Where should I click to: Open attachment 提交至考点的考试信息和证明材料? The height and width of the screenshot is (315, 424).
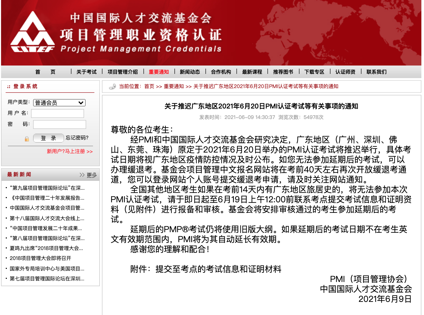pyautogui.click(x=218, y=269)
